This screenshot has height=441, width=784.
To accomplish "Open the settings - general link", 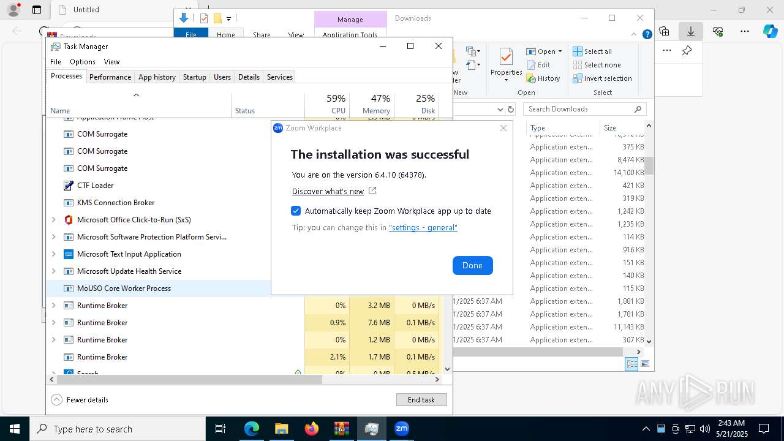I will (x=423, y=227).
